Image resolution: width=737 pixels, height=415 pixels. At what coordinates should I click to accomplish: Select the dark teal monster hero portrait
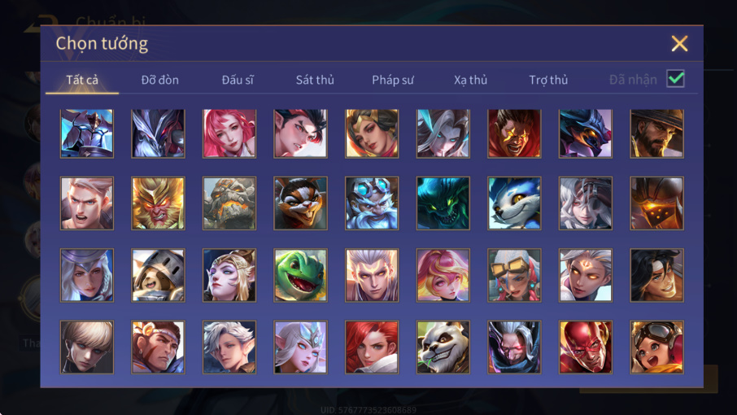coord(443,203)
